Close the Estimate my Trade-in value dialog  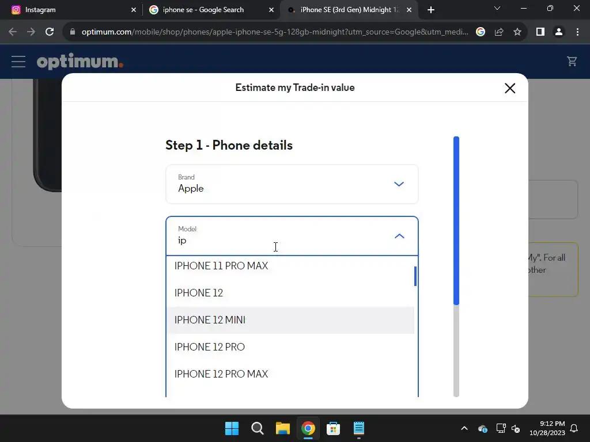pos(510,88)
